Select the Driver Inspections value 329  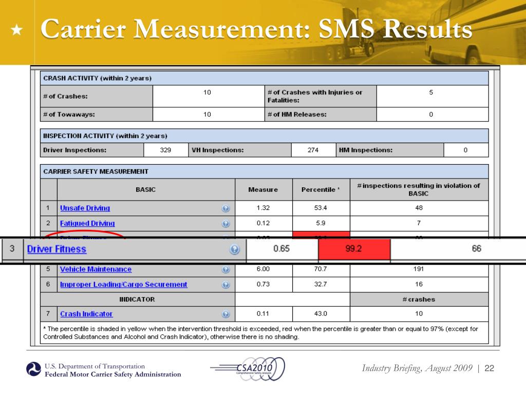tap(166, 150)
